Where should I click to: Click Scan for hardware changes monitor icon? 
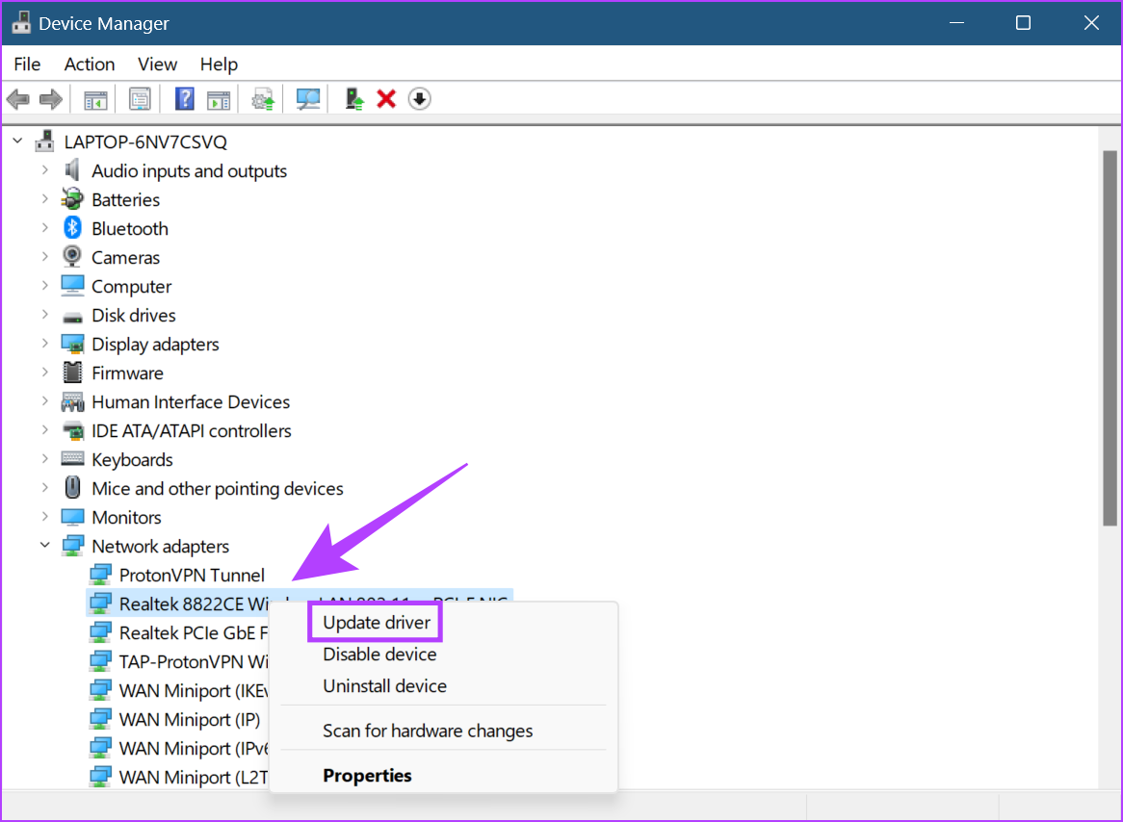[x=308, y=99]
